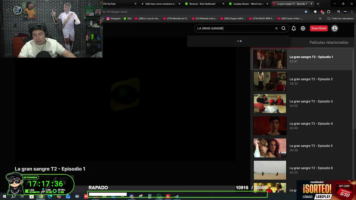Open Episodio 4 thumbnail

(x=270, y=126)
